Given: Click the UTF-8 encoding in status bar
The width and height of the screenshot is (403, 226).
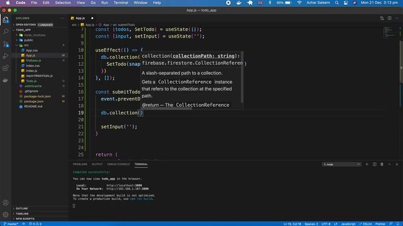Looking at the screenshot, I should (326, 224).
